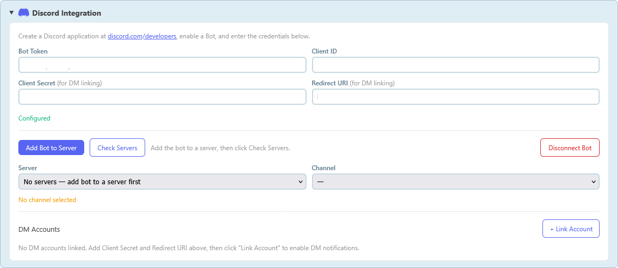
Task: Click into the Client ID field
Action: click(456, 65)
